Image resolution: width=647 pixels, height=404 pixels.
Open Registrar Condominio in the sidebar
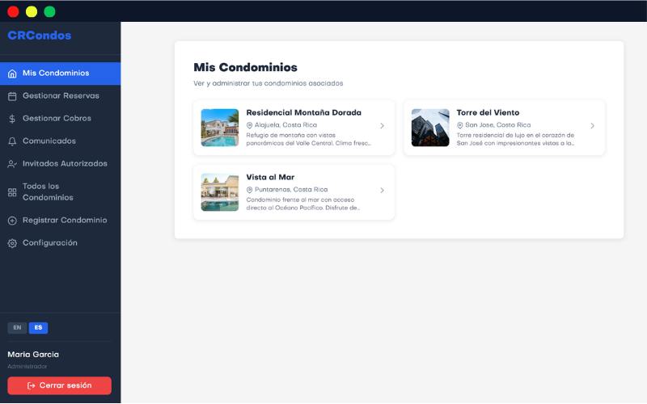click(x=60, y=221)
